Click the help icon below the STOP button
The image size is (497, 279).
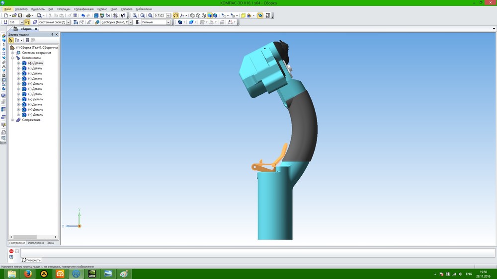11,257
